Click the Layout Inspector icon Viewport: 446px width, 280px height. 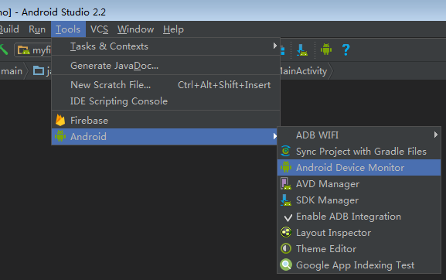pos(286,232)
